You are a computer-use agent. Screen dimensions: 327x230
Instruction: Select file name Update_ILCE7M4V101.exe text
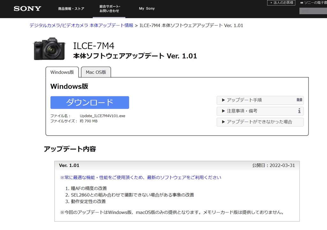(x=103, y=116)
